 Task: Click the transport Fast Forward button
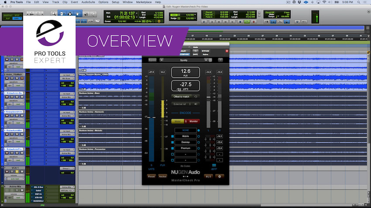[226, 22]
